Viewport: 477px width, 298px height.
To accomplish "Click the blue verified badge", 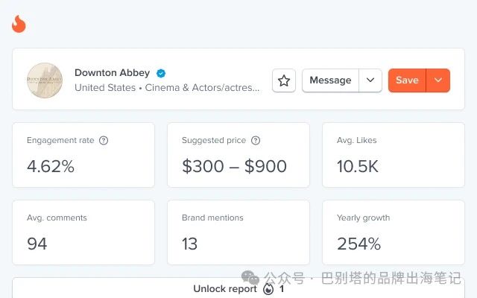I will tap(161, 73).
